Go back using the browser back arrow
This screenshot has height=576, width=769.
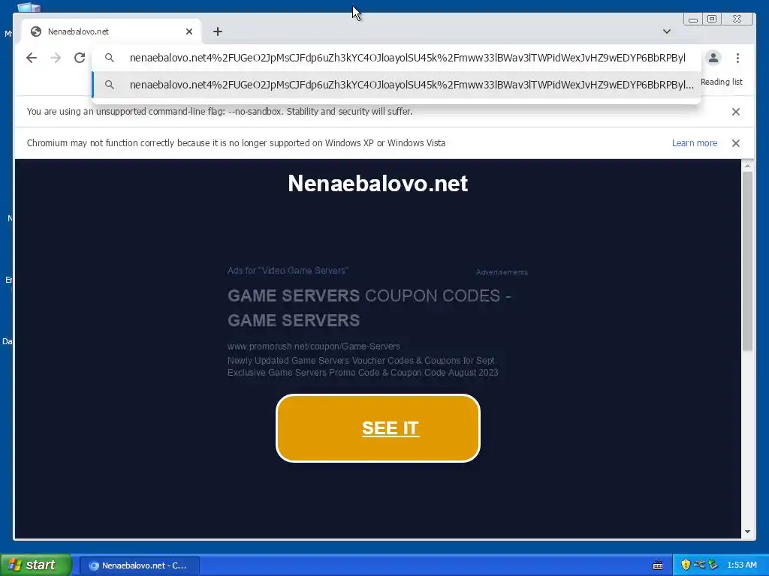(x=32, y=58)
